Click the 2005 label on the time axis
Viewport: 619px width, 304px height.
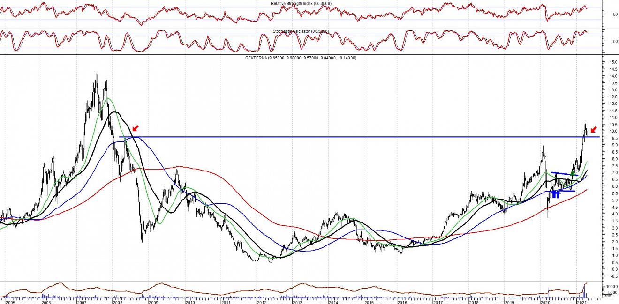(9, 302)
